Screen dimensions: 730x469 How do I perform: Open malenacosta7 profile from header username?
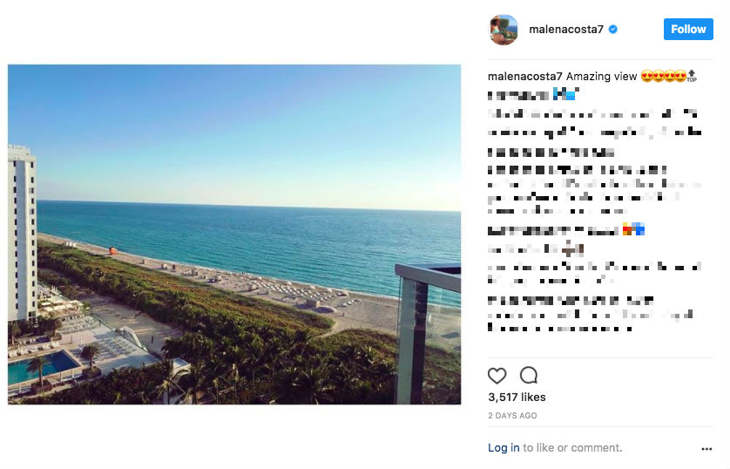tap(565, 30)
